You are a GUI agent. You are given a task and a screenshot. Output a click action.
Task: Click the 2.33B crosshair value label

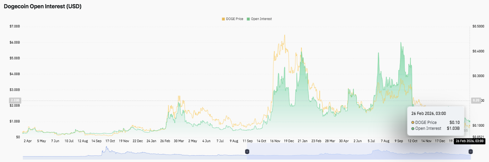pos(15,100)
